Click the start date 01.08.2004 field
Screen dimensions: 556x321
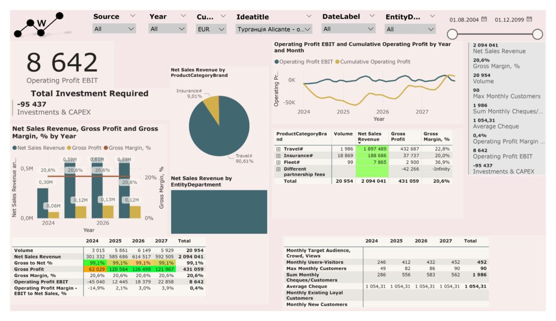pyautogui.click(x=464, y=20)
